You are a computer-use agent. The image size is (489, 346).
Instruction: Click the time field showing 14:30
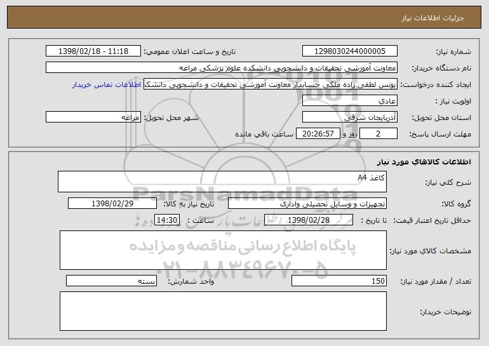pos(167,220)
